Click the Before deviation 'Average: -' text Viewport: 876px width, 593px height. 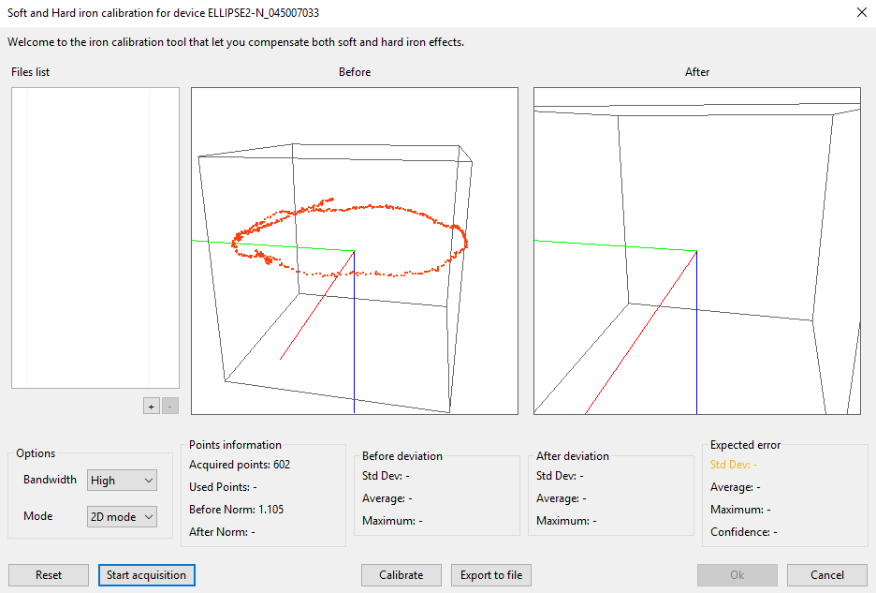(x=387, y=497)
